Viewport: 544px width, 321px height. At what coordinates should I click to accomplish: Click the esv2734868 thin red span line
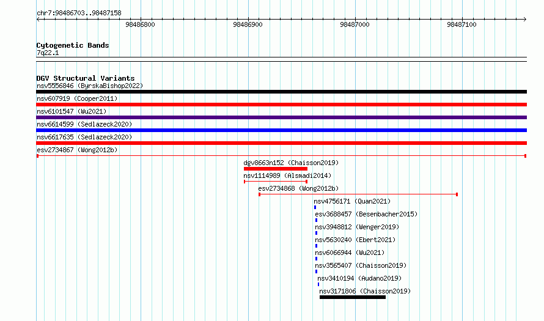pyautogui.click(x=358, y=194)
